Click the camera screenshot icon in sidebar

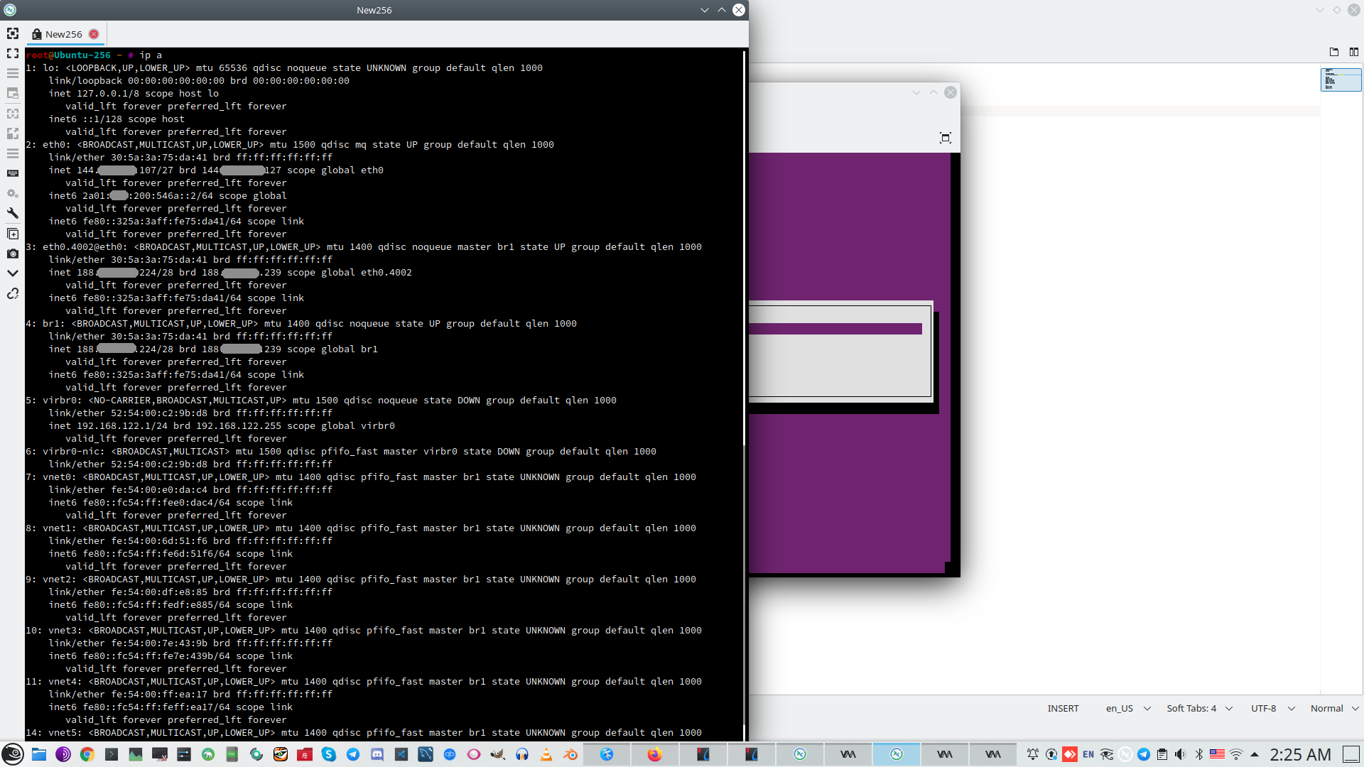click(x=13, y=254)
